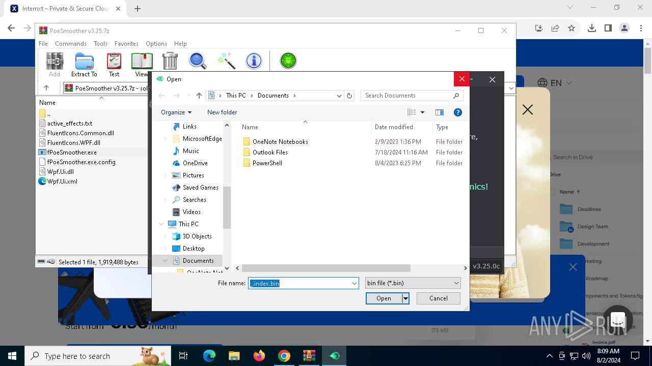Open the WinRAR File menu
This screenshot has width=652, height=366.
[43, 44]
